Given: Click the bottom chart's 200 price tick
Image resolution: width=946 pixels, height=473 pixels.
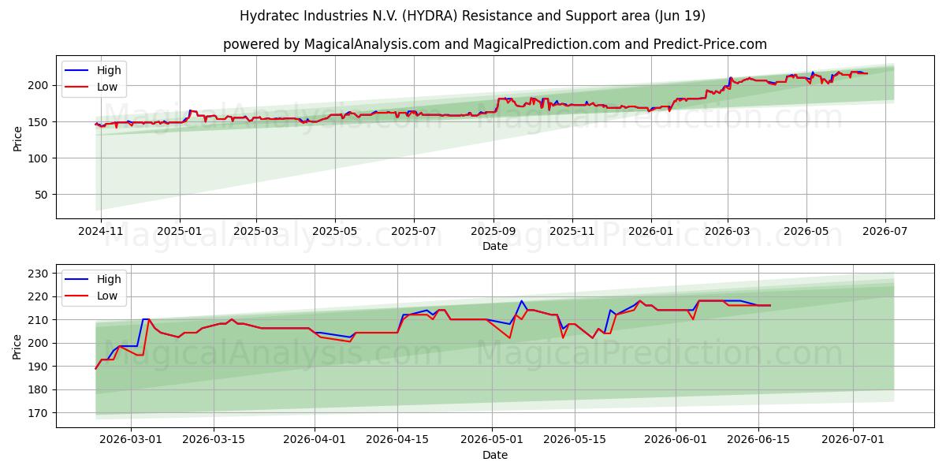Looking at the screenshot, I should click(x=39, y=343).
